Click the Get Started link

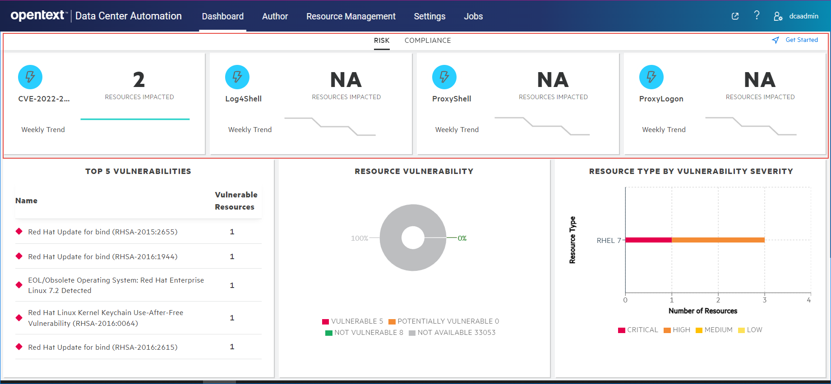pos(801,40)
